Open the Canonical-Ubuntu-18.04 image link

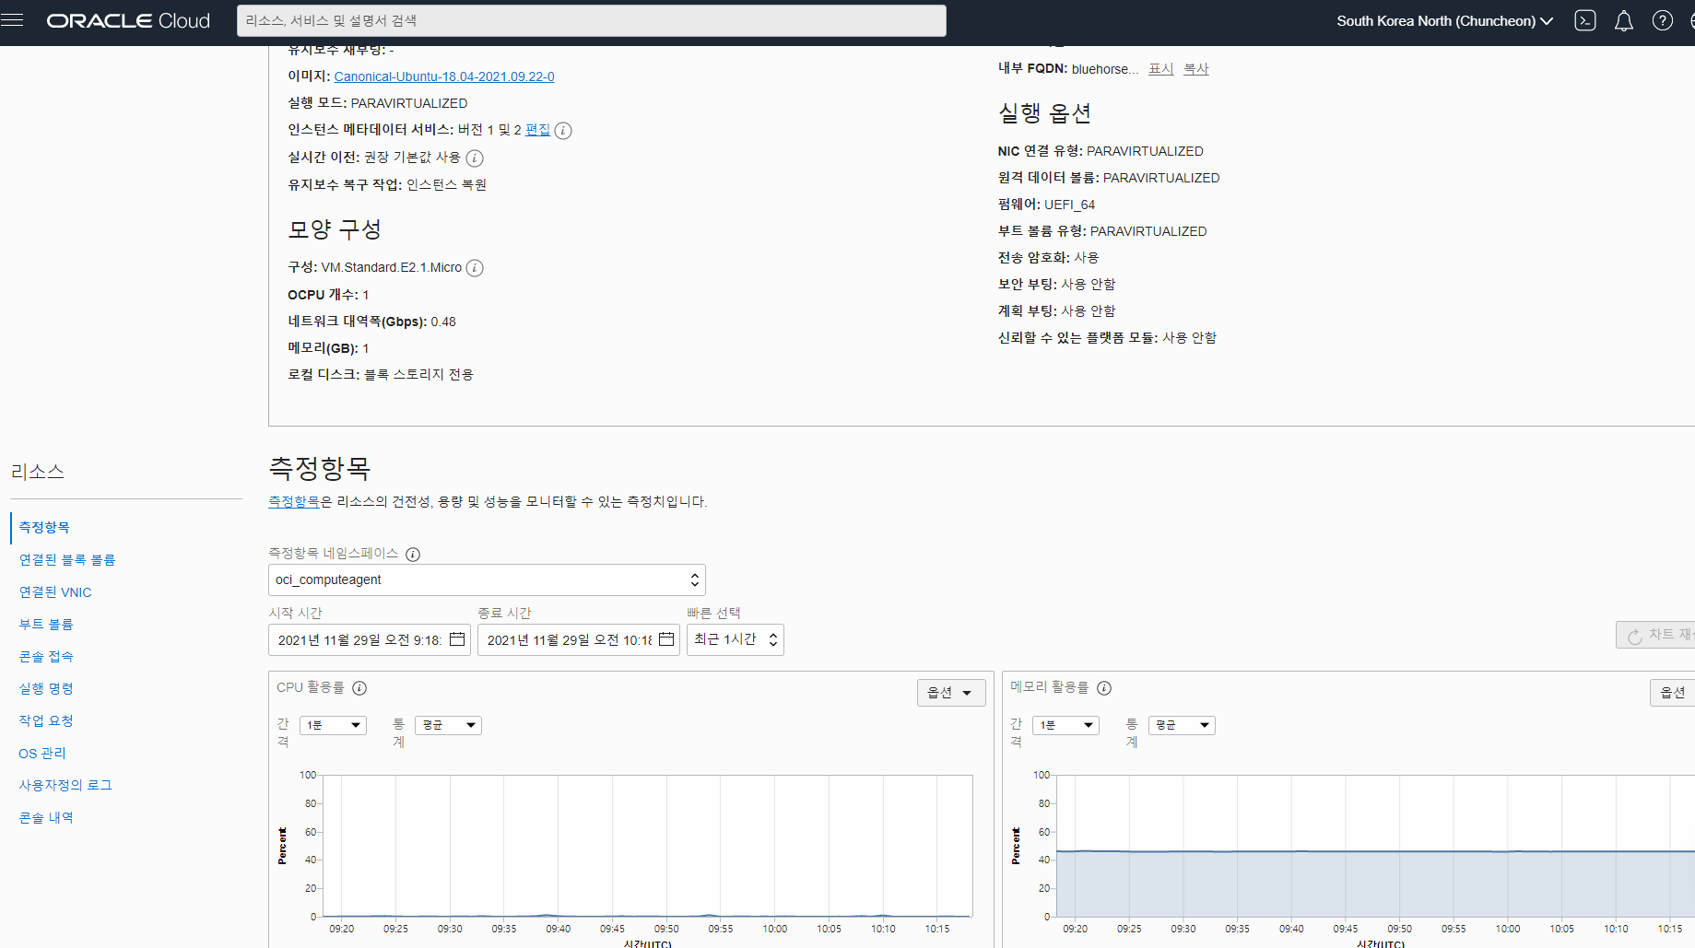[444, 76]
